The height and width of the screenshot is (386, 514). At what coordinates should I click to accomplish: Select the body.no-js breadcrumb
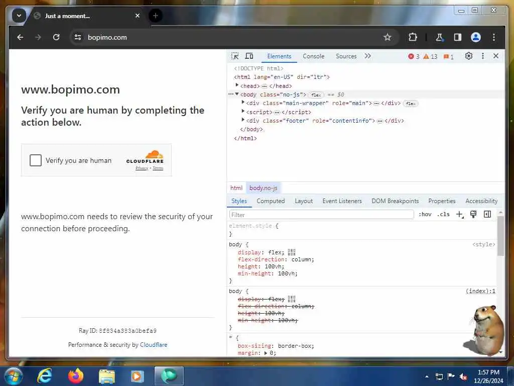pyautogui.click(x=263, y=188)
